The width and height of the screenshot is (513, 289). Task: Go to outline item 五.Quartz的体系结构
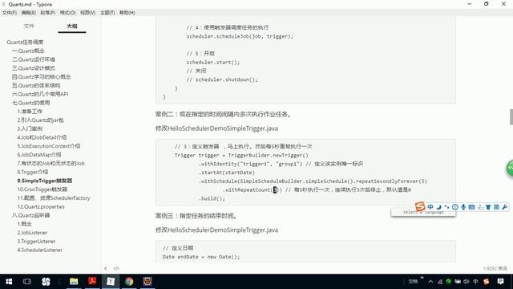pyautogui.click(x=36, y=85)
